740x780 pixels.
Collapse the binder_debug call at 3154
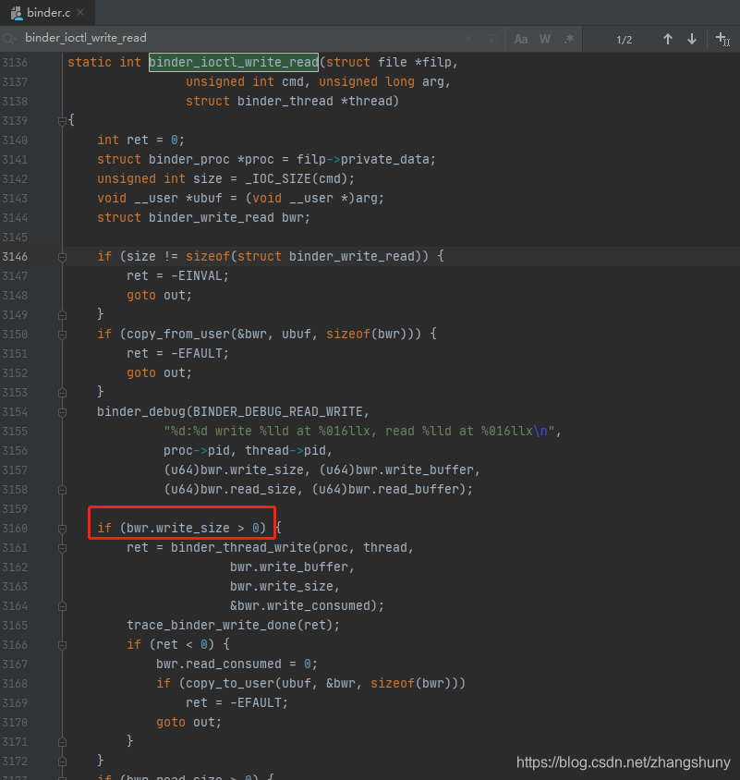62,412
